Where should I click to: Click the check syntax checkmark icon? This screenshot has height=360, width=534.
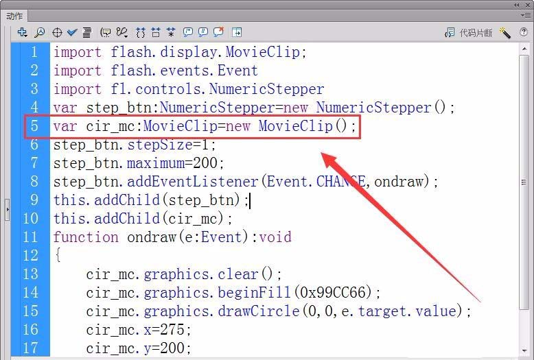coord(72,32)
